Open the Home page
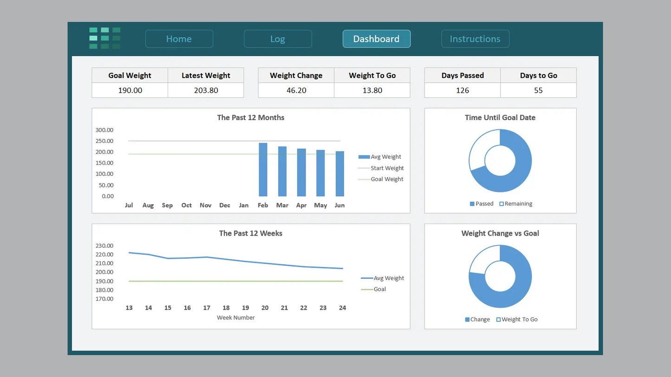Viewport: 671px width, 377px height. pos(179,39)
